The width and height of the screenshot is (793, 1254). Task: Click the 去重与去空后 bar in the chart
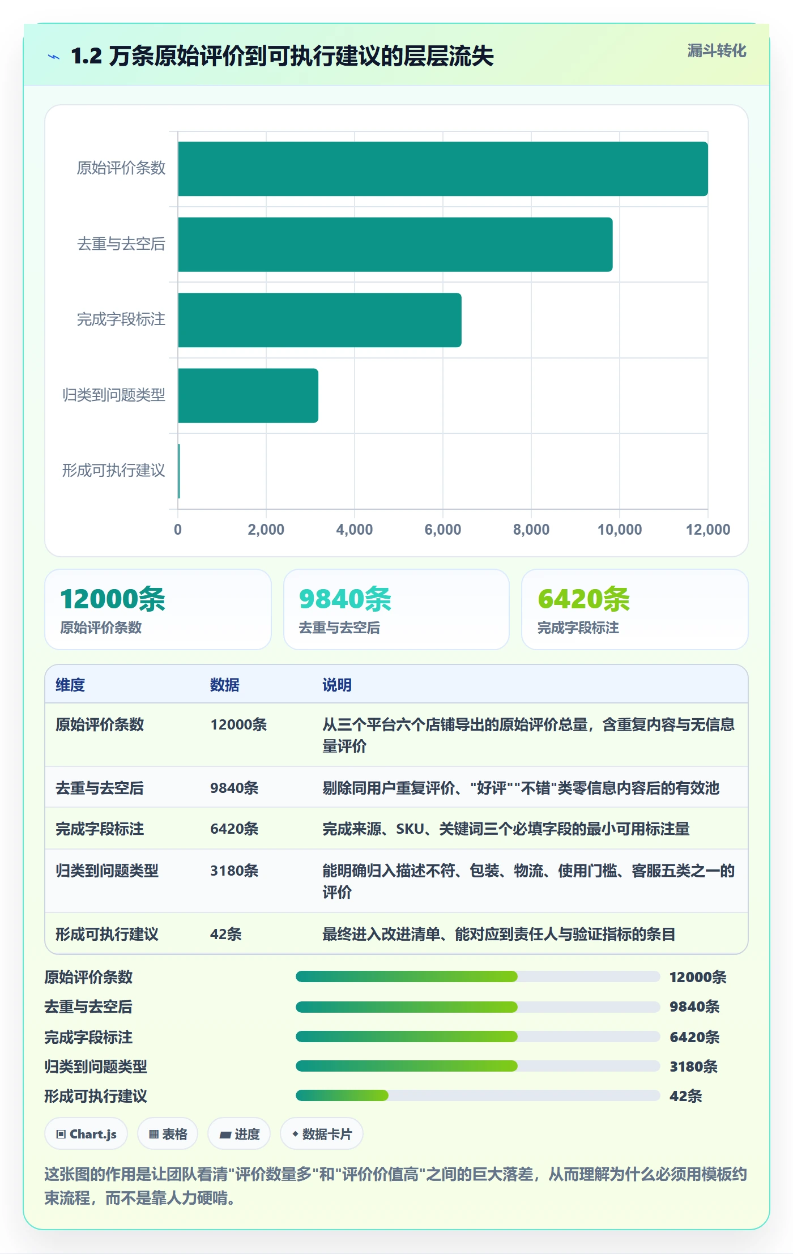(395, 244)
